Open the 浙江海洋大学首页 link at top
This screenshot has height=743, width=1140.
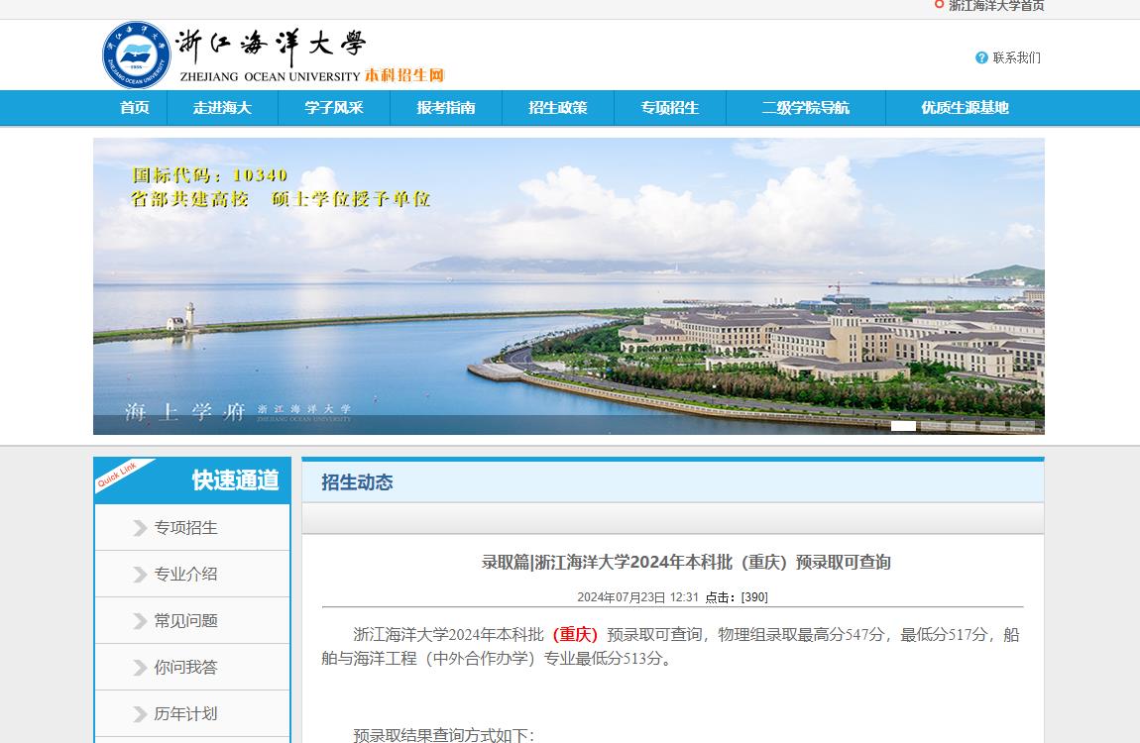[x=996, y=6]
